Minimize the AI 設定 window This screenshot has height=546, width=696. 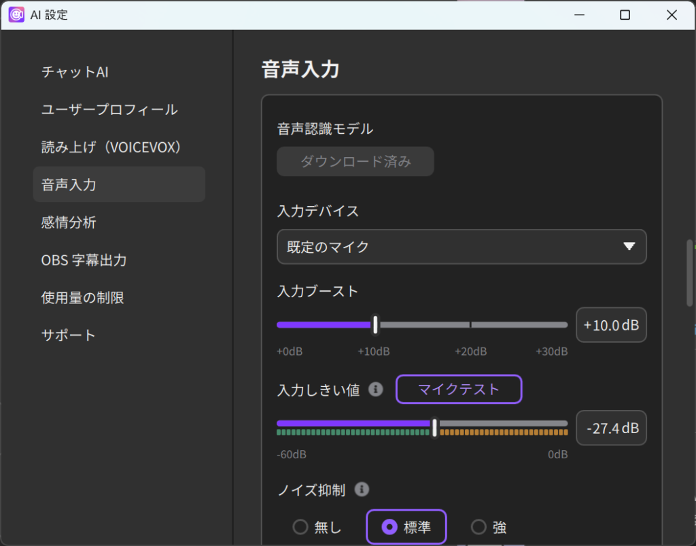click(579, 15)
